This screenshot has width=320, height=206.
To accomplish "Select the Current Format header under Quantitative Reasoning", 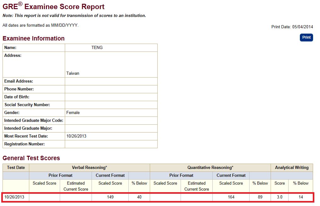I will click(231, 176).
